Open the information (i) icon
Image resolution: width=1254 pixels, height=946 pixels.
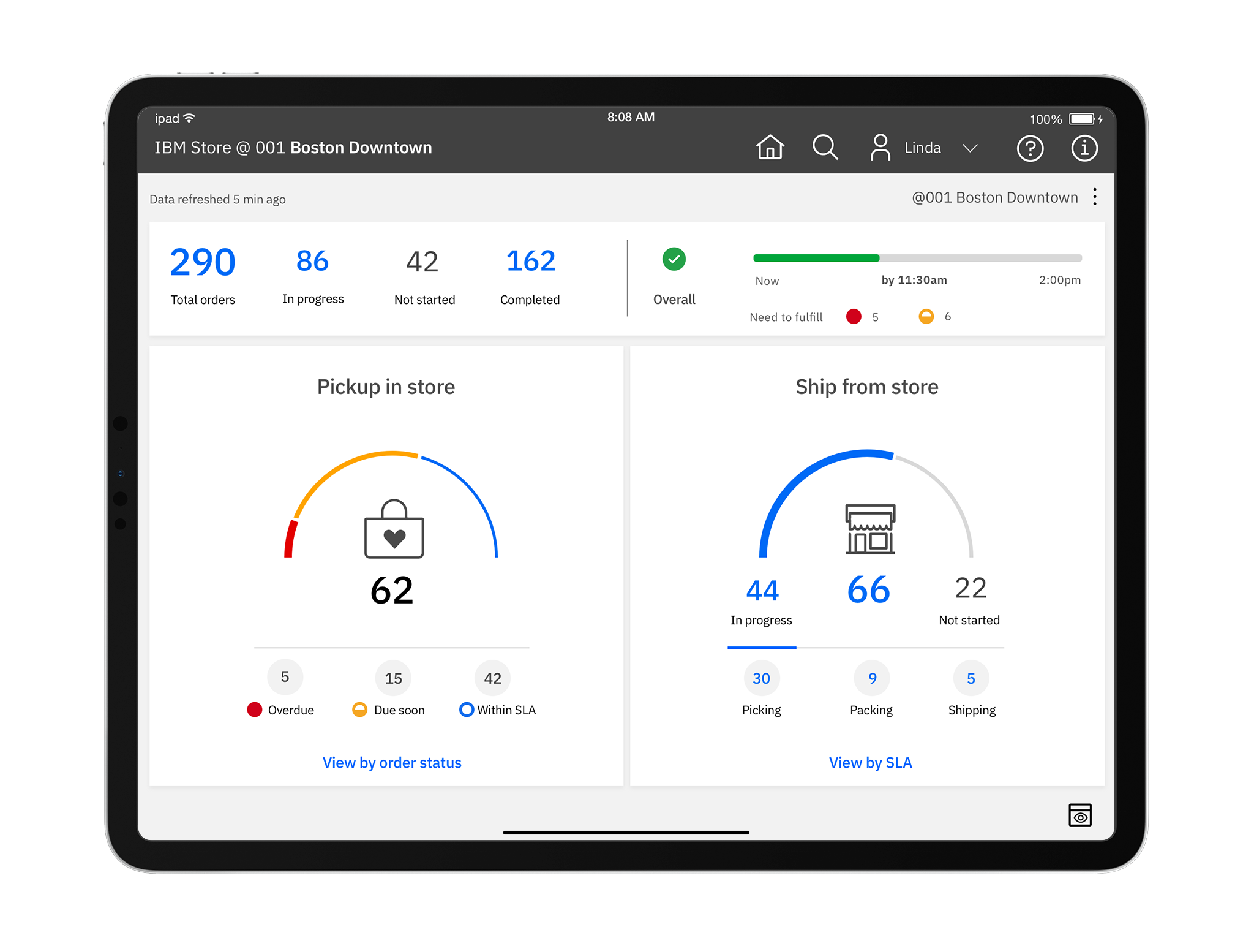[x=1084, y=148]
